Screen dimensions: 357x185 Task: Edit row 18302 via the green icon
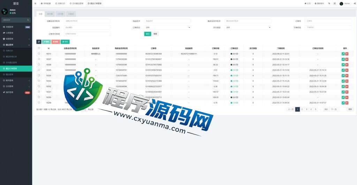point(343,86)
